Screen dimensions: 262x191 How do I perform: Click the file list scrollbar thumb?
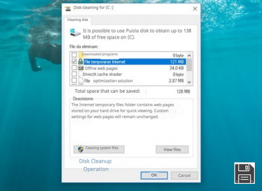189,64
